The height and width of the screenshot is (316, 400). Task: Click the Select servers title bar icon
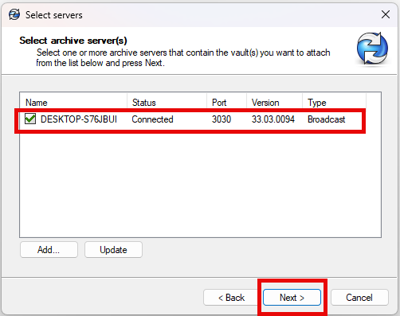(14, 14)
